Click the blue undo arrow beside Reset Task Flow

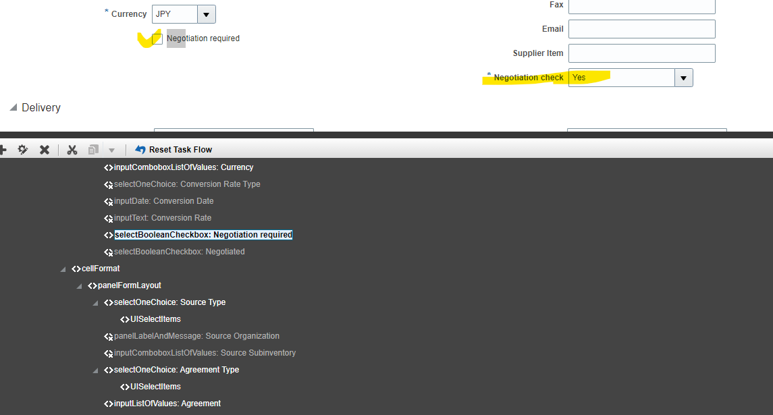140,150
